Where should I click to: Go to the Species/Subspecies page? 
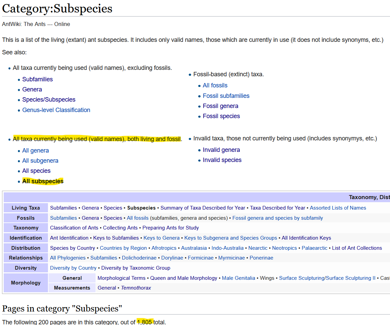point(49,100)
